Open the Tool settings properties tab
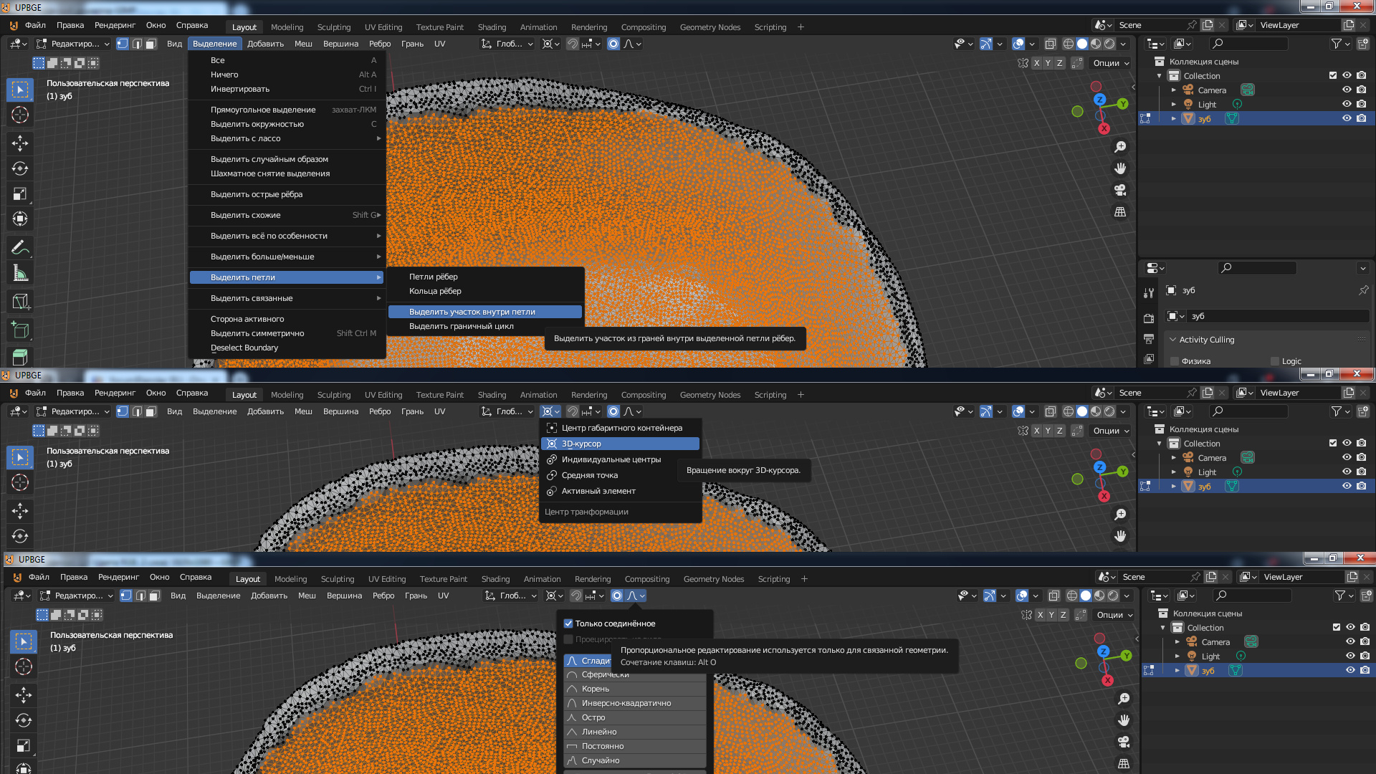Image resolution: width=1376 pixels, height=774 pixels. pyautogui.click(x=1149, y=292)
